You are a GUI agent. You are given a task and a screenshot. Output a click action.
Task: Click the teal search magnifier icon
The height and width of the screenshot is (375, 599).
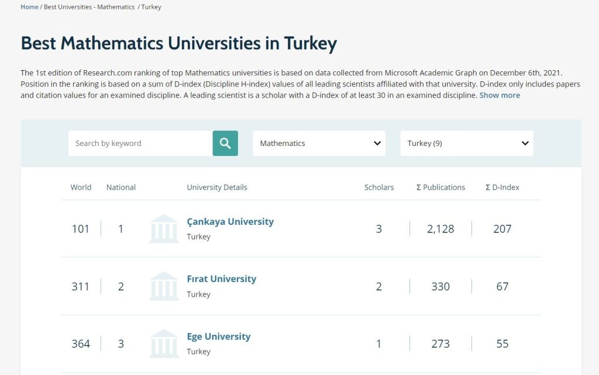pos(225,143)
